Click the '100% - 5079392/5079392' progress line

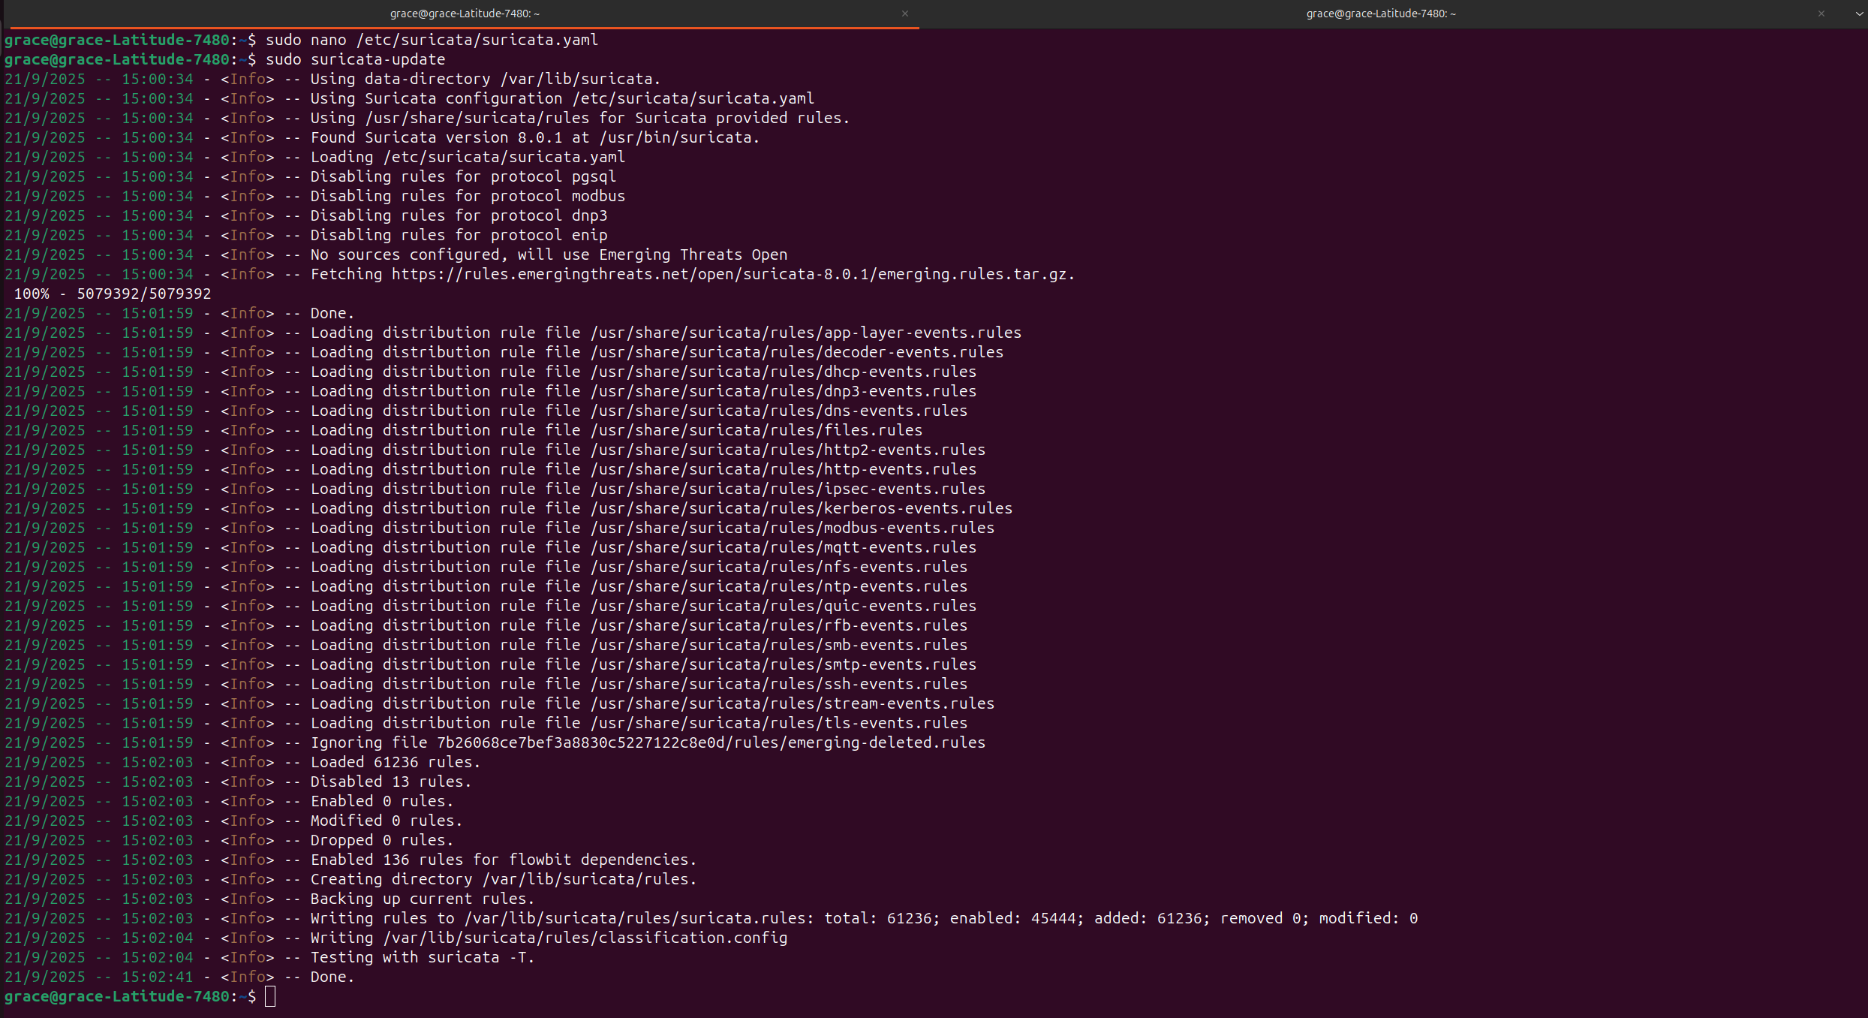pos(113,294)
